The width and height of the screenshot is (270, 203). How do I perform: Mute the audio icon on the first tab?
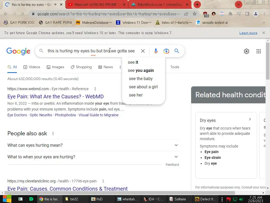(x=55, y=5)
